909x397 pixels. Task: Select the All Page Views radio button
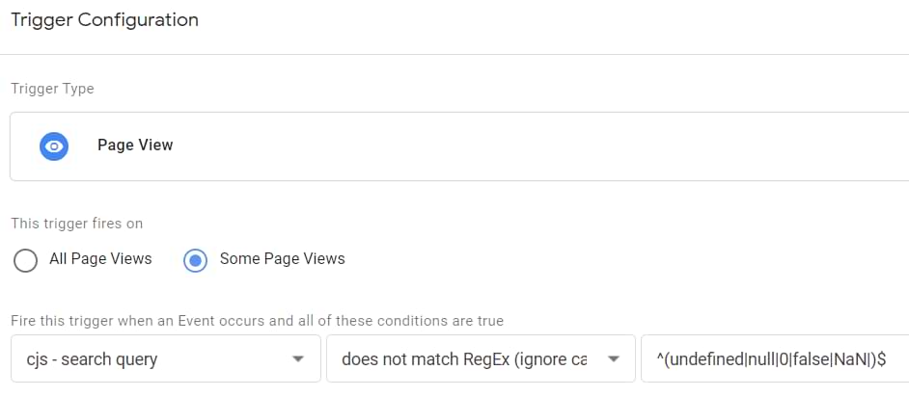pyautogui.click(x=25, y=260)
